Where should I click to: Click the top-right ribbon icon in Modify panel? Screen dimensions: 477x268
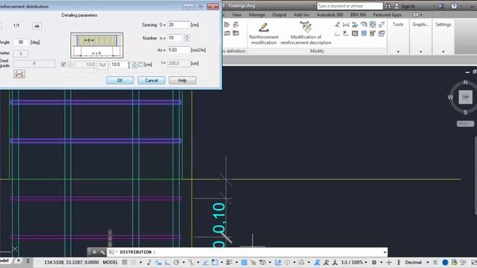[x=382, y=25]
